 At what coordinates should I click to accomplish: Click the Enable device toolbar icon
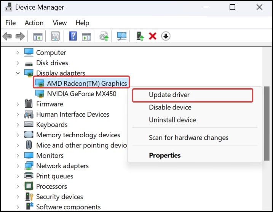[140, 36]
